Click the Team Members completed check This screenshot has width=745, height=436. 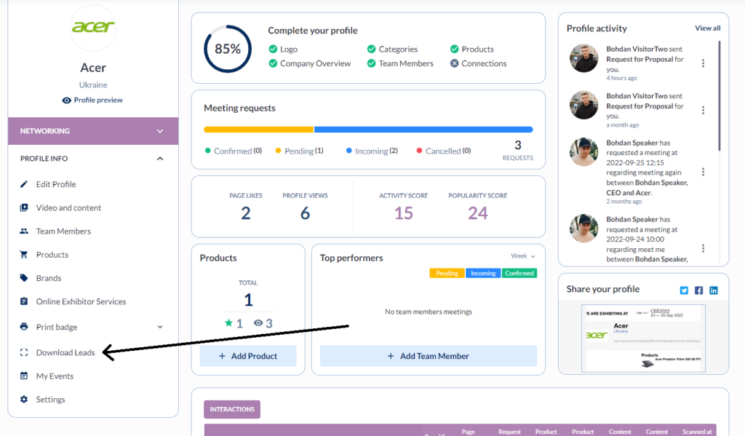pyautogui.click(x=372, y=63)
